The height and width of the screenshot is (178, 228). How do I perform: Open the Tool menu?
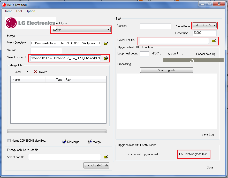point(19,11)
